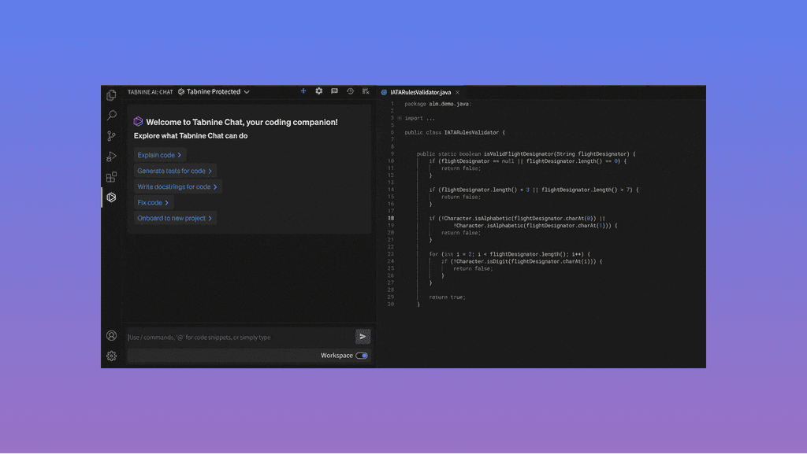This screenshot has height=454, width=807.
Task: Open Source Control from the activity bar
Action: click(x=112, y=136)
